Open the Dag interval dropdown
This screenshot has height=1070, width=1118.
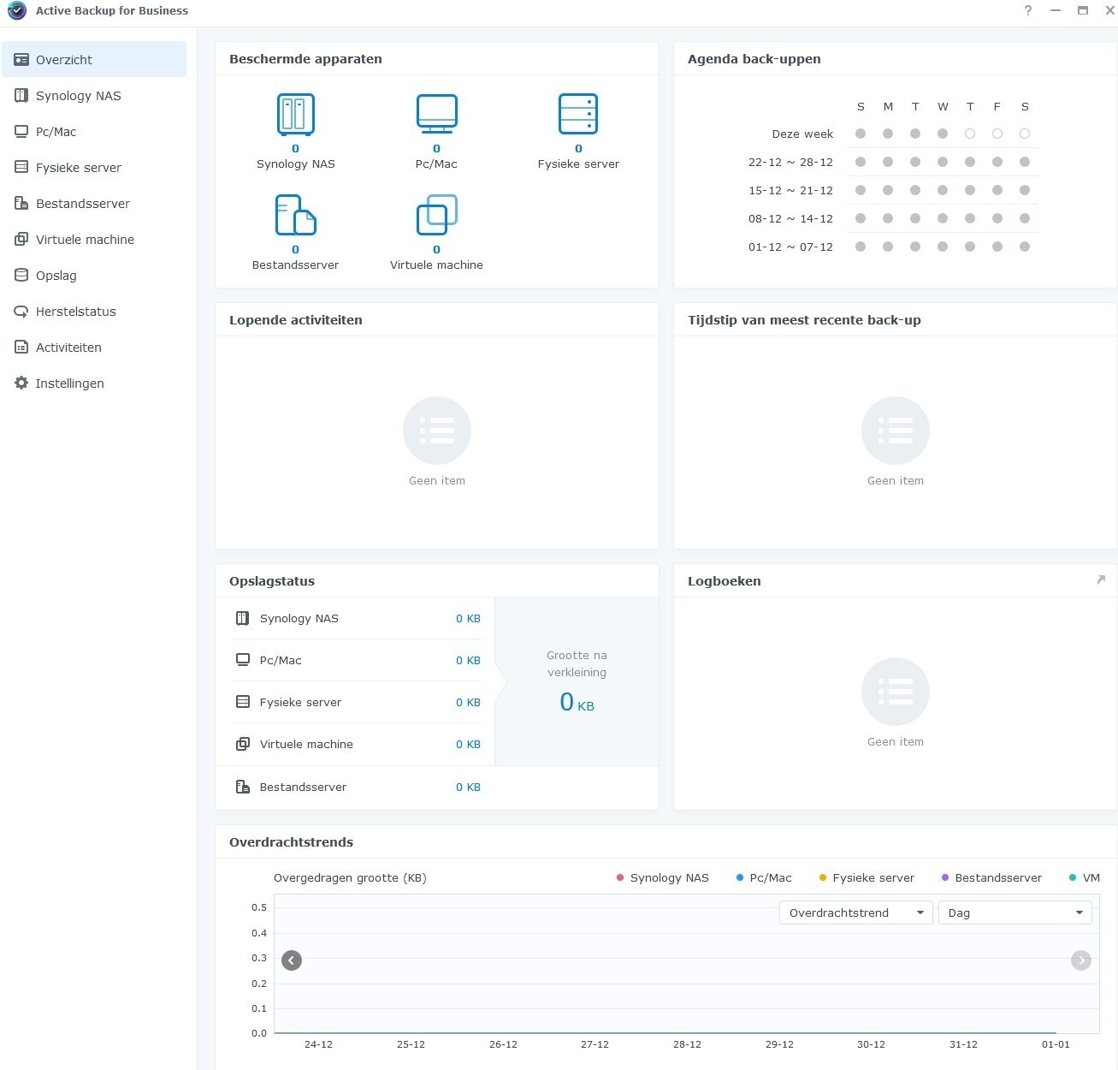pos(1015,913)
